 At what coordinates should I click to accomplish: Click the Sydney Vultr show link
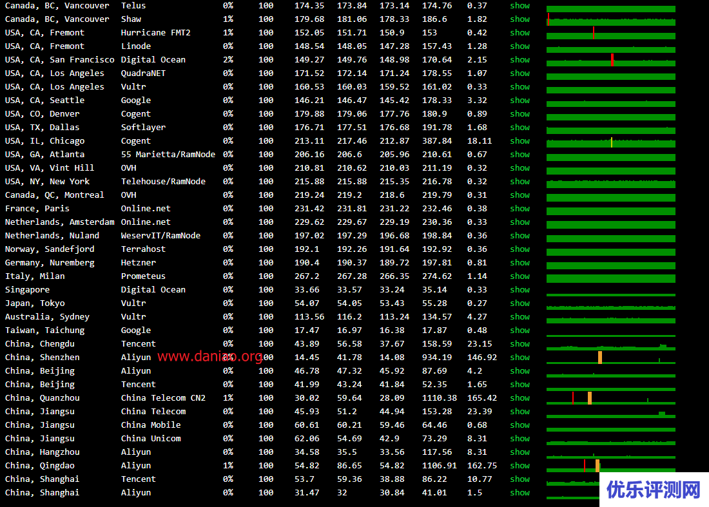(x=520, y=317)
